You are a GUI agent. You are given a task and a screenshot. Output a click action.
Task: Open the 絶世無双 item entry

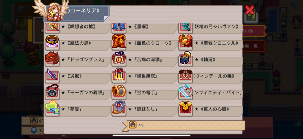(144, 76)
